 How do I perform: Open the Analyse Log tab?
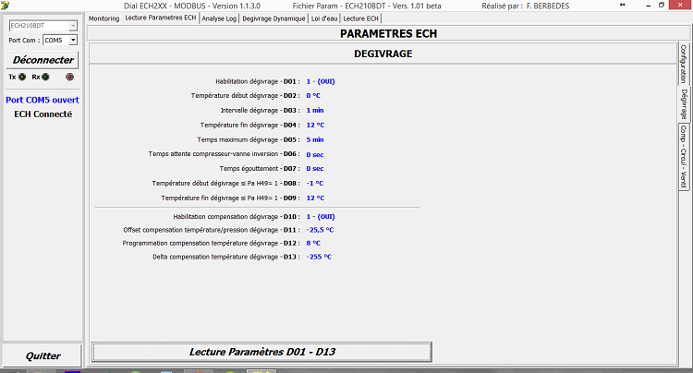point(219,18)
